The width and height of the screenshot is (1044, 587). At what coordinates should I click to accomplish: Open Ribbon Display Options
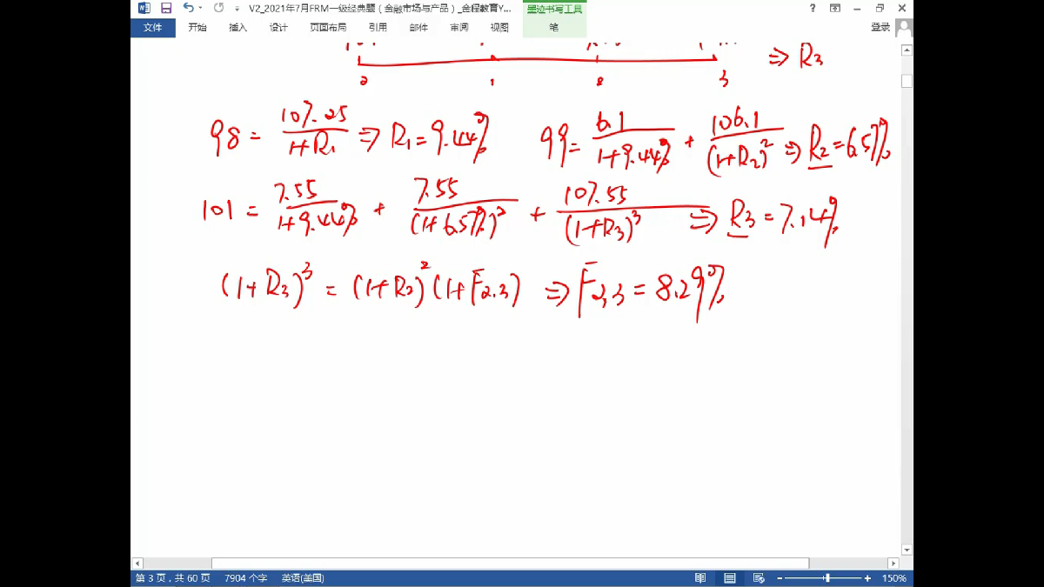click(835, 8)
